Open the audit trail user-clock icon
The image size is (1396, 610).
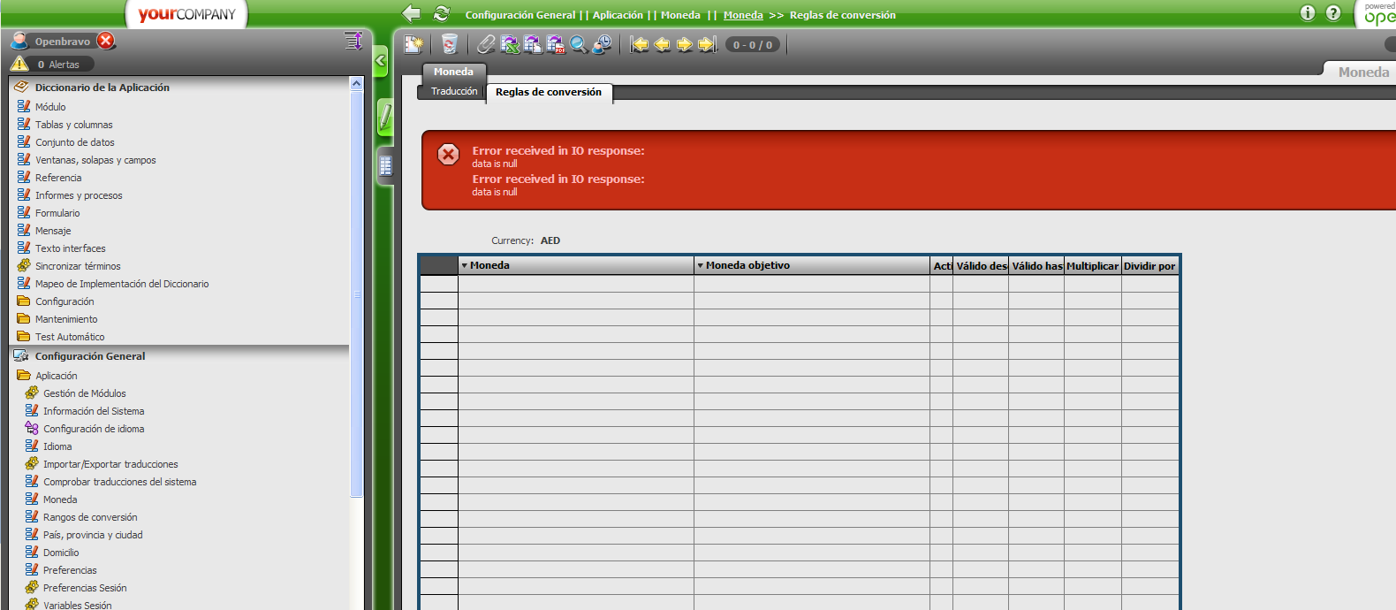[x=603, y=44]
